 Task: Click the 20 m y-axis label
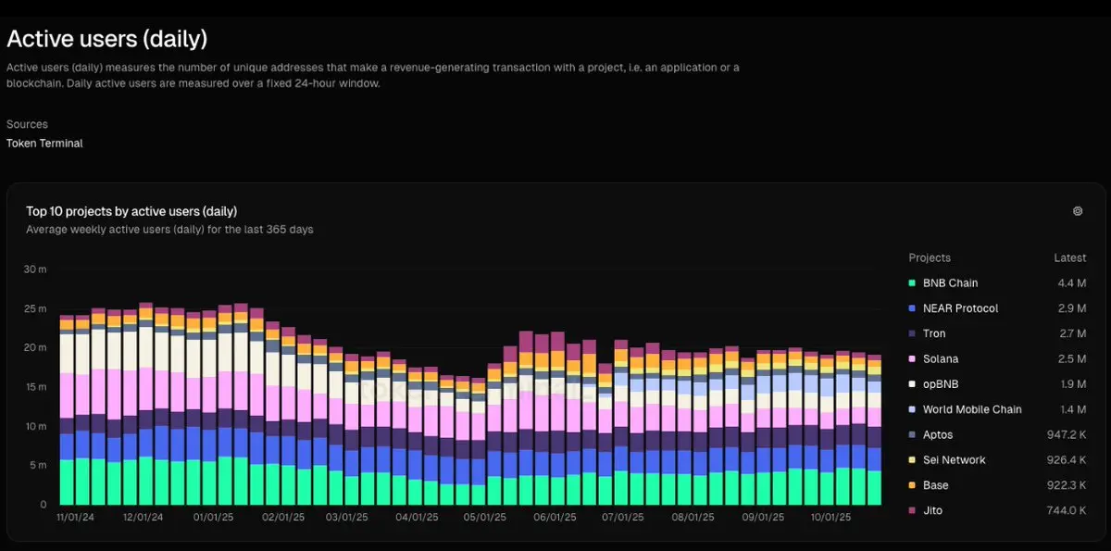click(x=34, y=347)
